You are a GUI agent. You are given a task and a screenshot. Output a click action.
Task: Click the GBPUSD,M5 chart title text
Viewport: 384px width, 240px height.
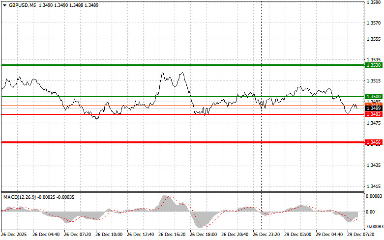click(22, 5)
